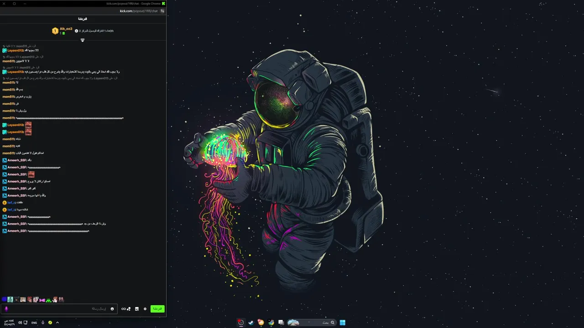
Task: Click Ameerh_SSF emote image message
Action: click(31, 174)
